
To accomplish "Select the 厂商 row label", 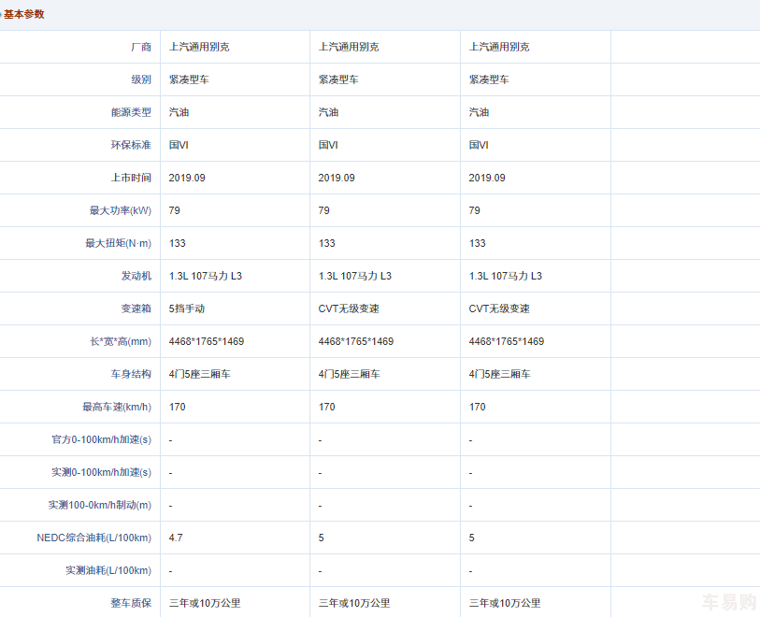I will 141,47.
